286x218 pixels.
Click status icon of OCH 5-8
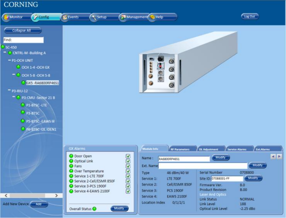click(18, 75)
